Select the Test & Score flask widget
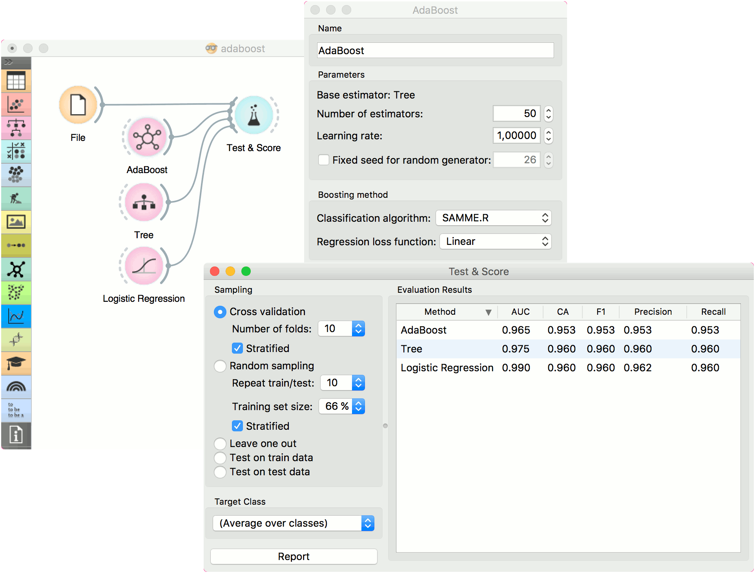This screenshot has height=573, width=755. tap(254, 115)
